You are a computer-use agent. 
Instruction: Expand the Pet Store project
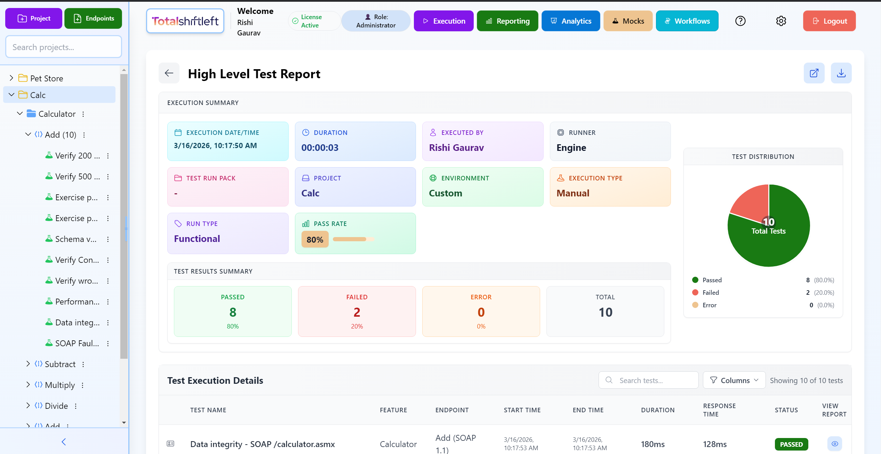[11, 78]
